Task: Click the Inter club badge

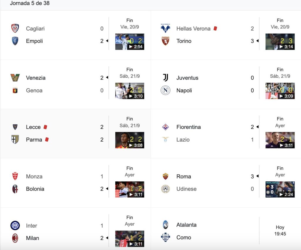Action: coord(15,225)
